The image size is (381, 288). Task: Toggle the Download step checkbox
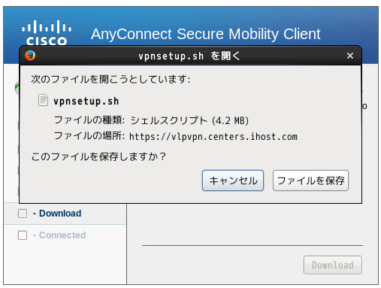23,214
